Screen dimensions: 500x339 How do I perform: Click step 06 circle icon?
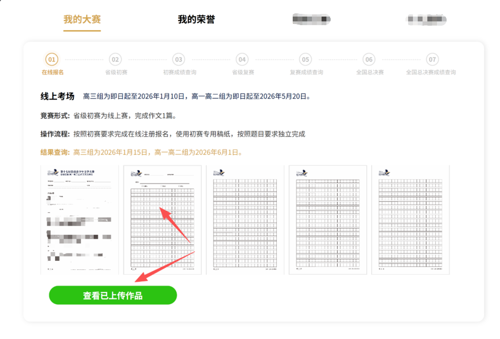[x=369, y=59]
